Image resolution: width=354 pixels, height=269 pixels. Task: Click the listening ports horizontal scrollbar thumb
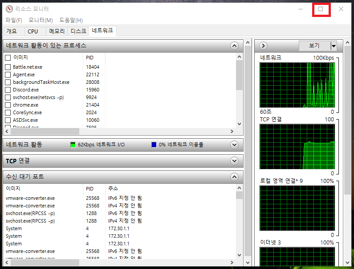click(45, 262)
